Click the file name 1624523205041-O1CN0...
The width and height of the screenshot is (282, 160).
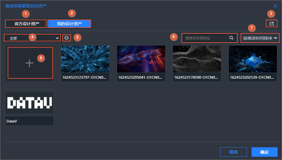pyautogui.click(x=140, y=77)
